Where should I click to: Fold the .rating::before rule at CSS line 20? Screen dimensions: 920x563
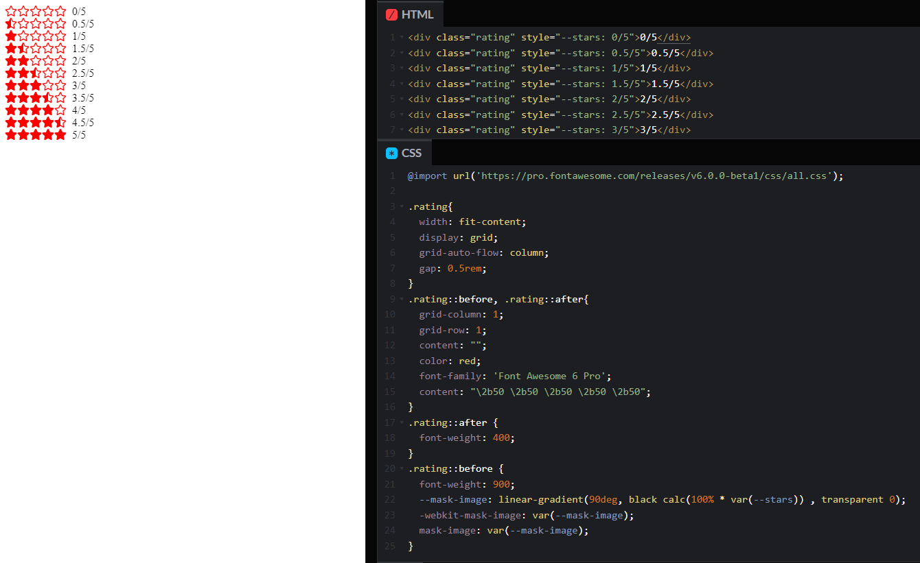[402, 469]
